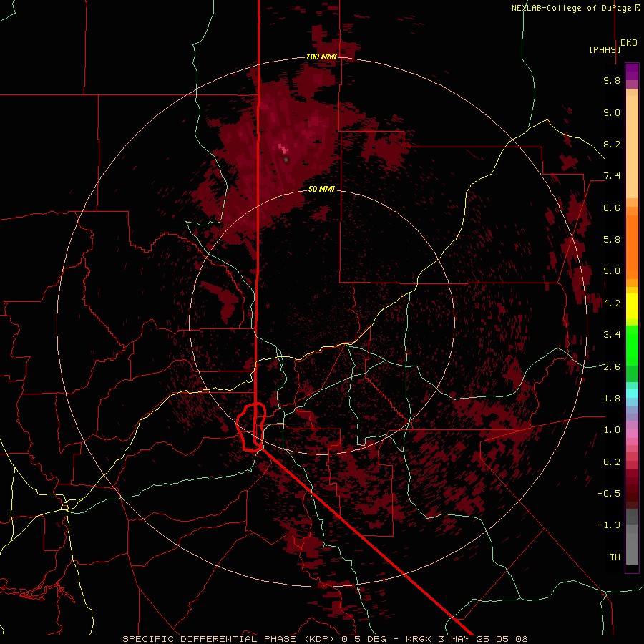
Task: Click the bright pink KDP core pixels
Action: 283,149
